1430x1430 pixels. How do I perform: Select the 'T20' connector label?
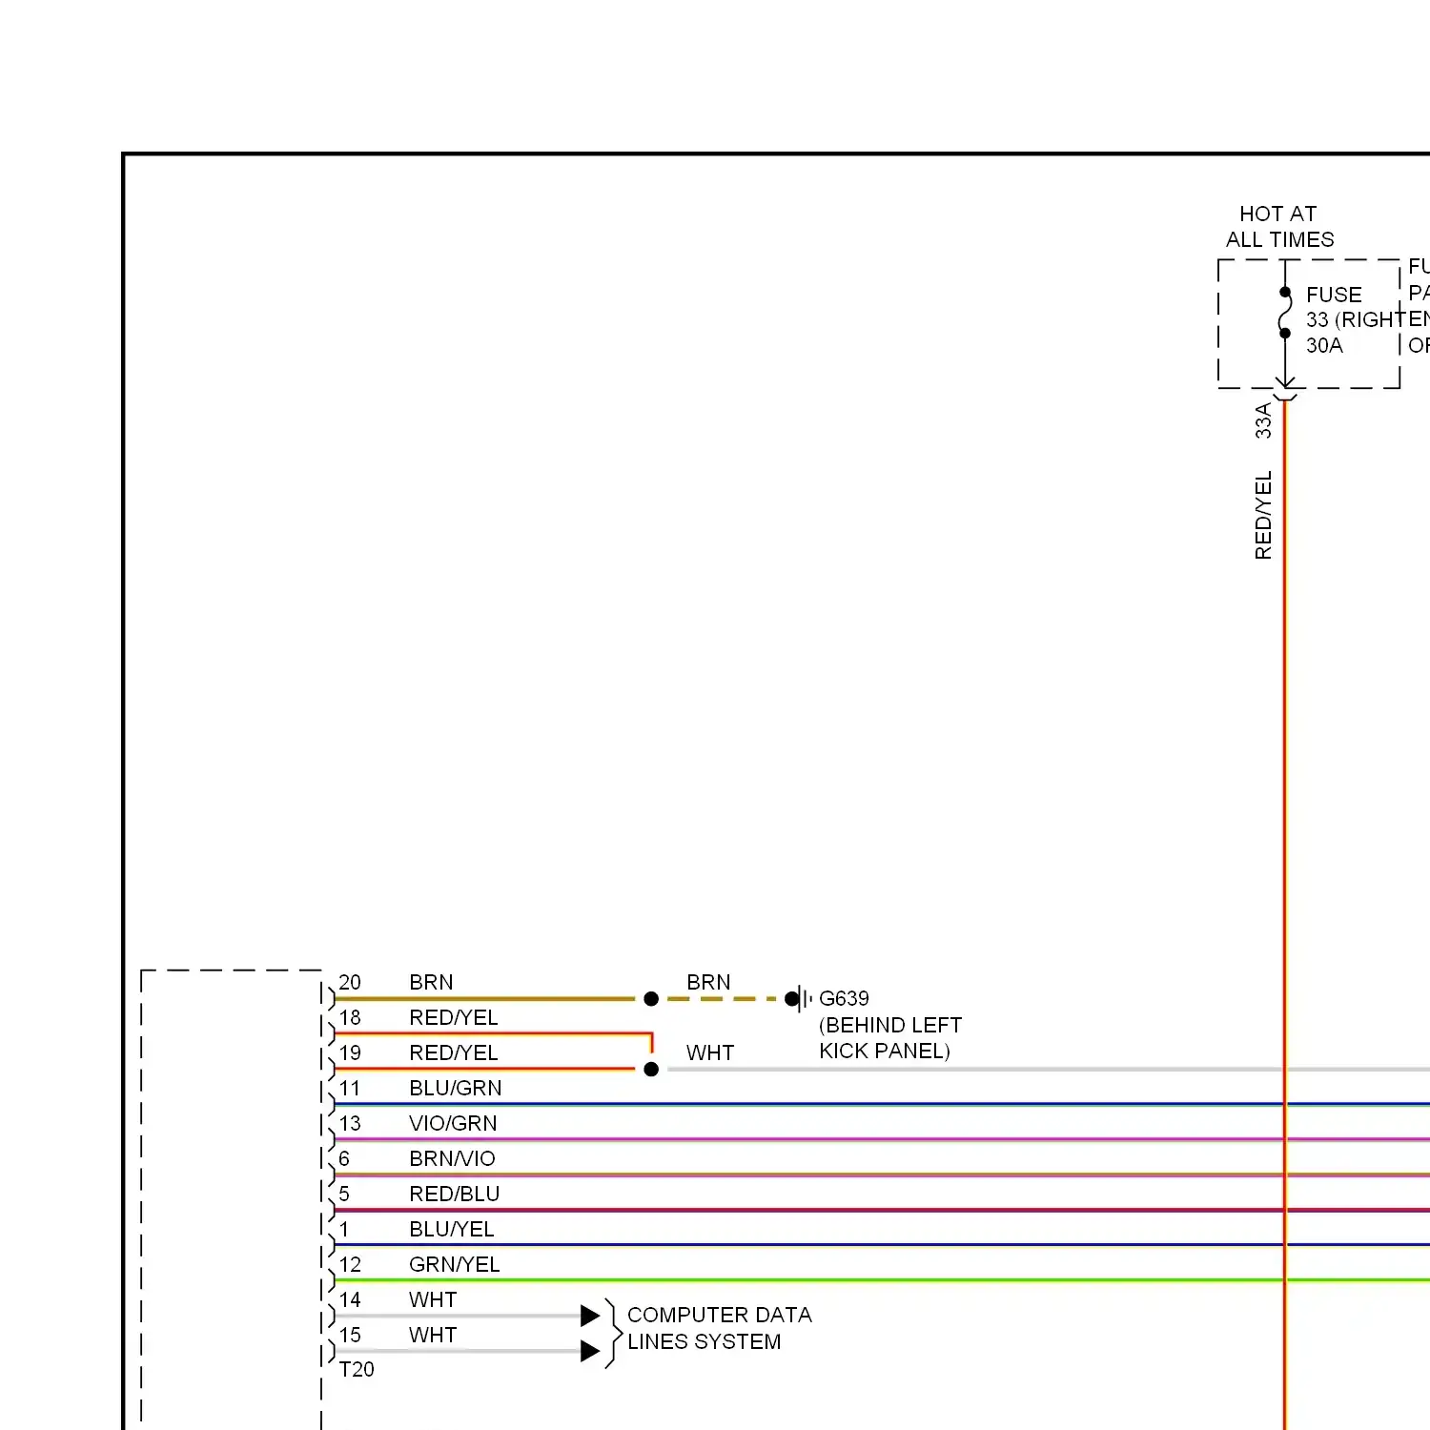[x=357, y=1369]
